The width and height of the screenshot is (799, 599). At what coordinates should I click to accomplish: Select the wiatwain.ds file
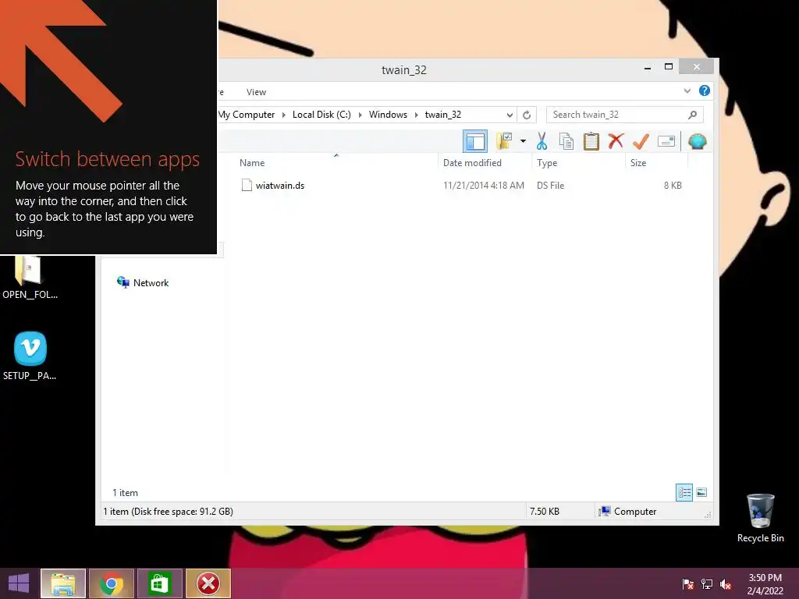[280, 186]
